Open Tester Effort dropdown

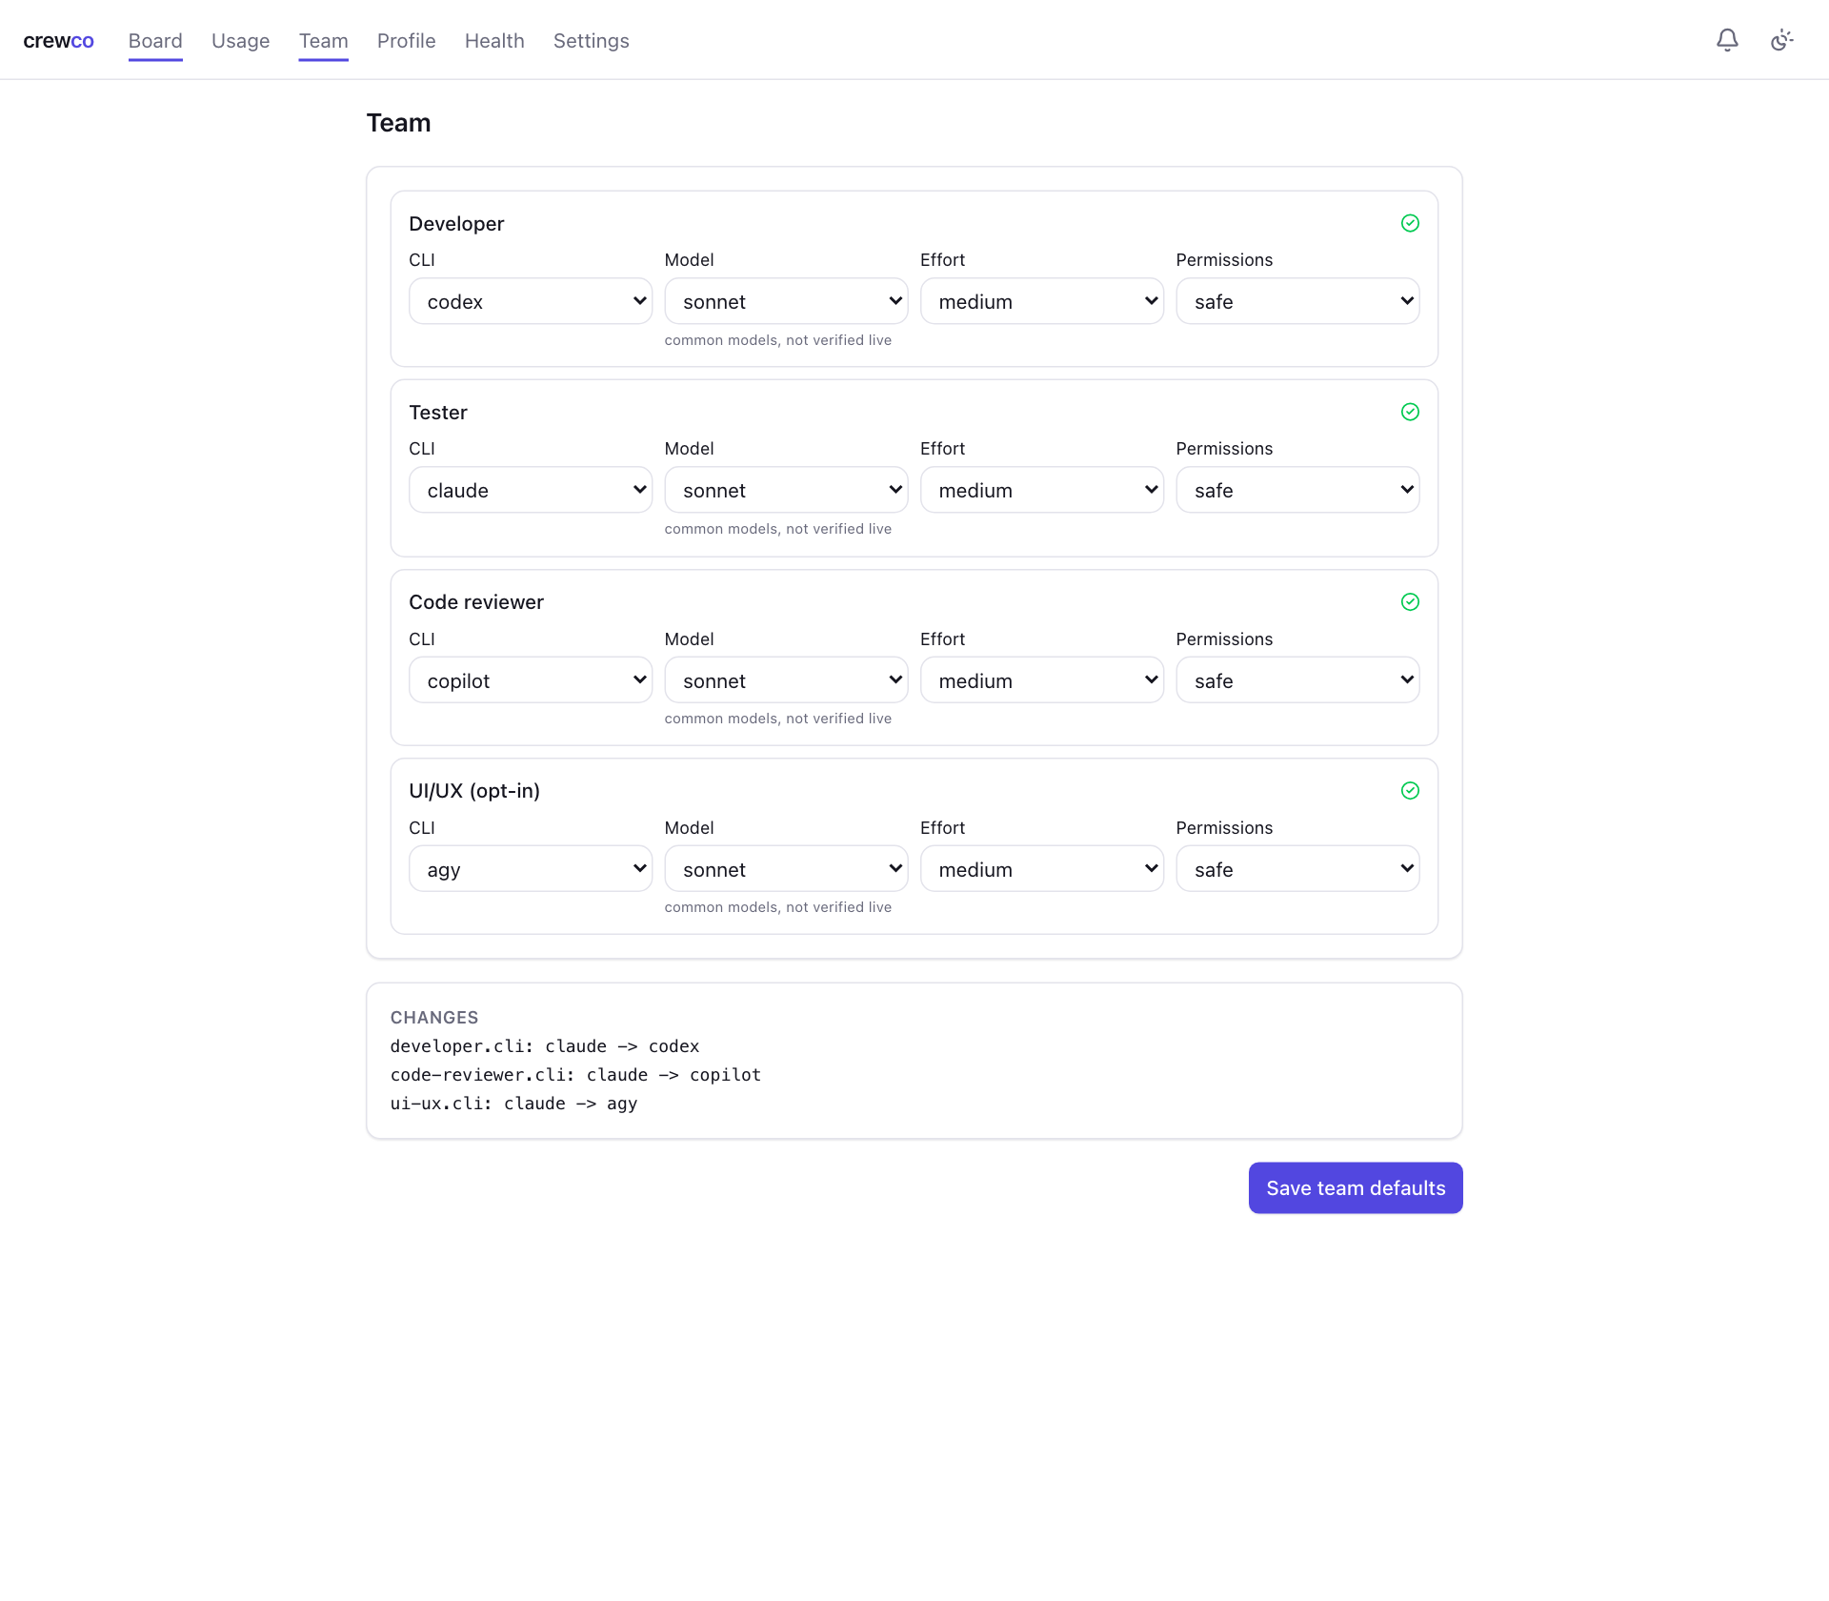coord(1042,490)
